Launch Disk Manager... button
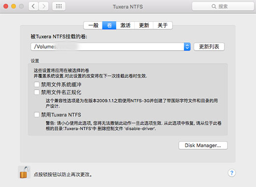This screenshot has height=187, width=256. (x=203, y=145)
